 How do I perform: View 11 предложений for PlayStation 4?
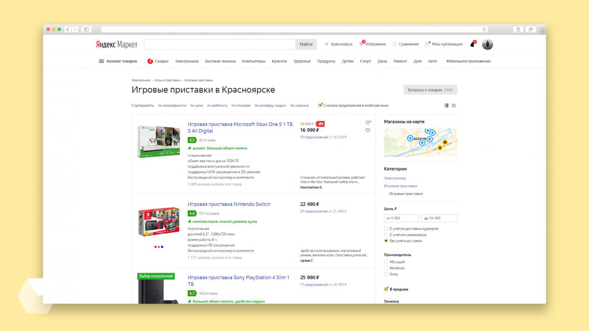click(314, 285)
